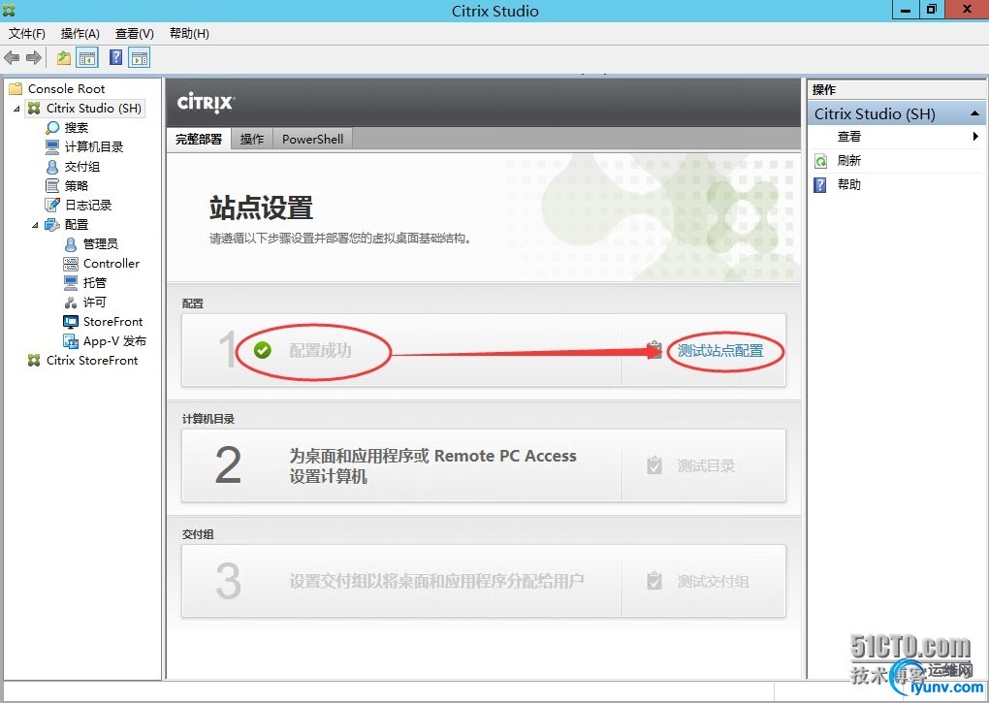Viewport: 989px width, 703px height.
Task: Click the 配置成功 status text
Action: [x=320, y=351]
